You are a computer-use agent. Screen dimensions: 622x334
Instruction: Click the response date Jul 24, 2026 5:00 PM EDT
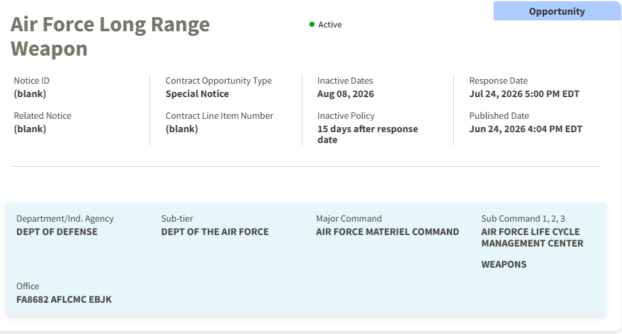click(x=524, y=94)
